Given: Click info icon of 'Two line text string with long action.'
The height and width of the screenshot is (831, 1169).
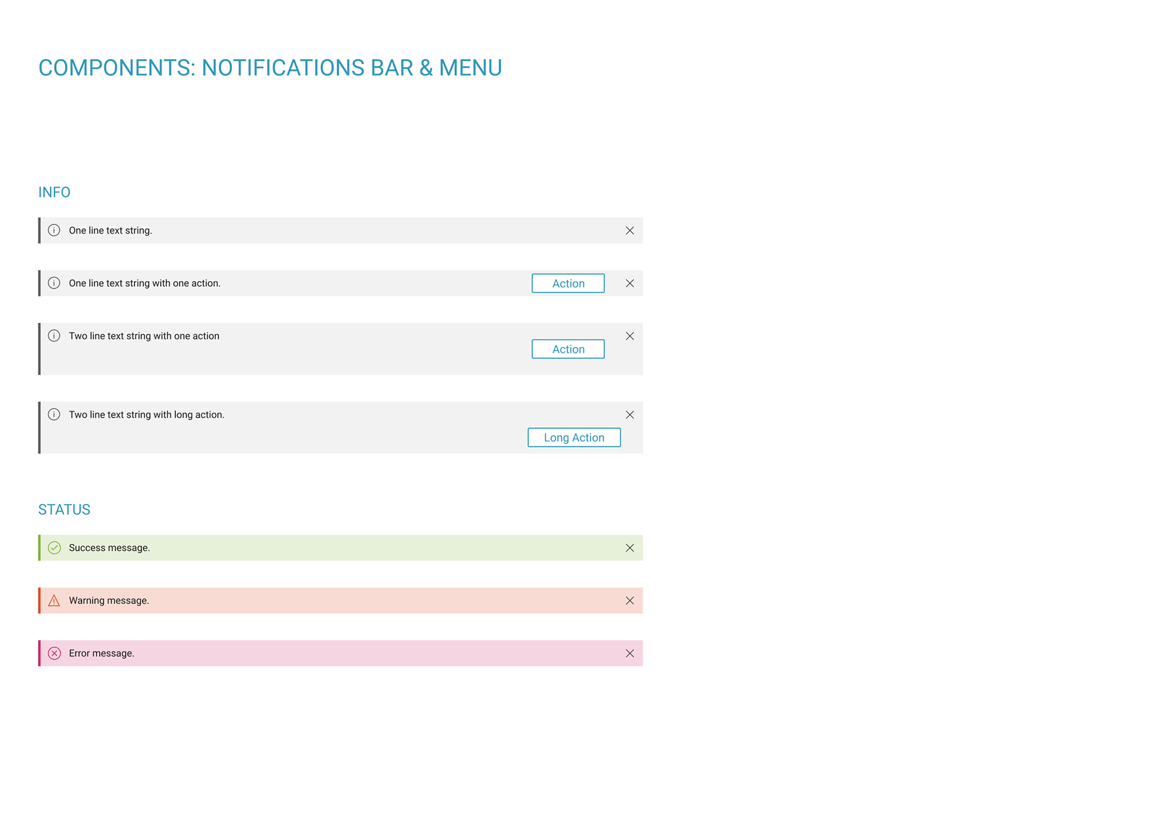Looking at the screenshot, I should (x=54, y=415).
